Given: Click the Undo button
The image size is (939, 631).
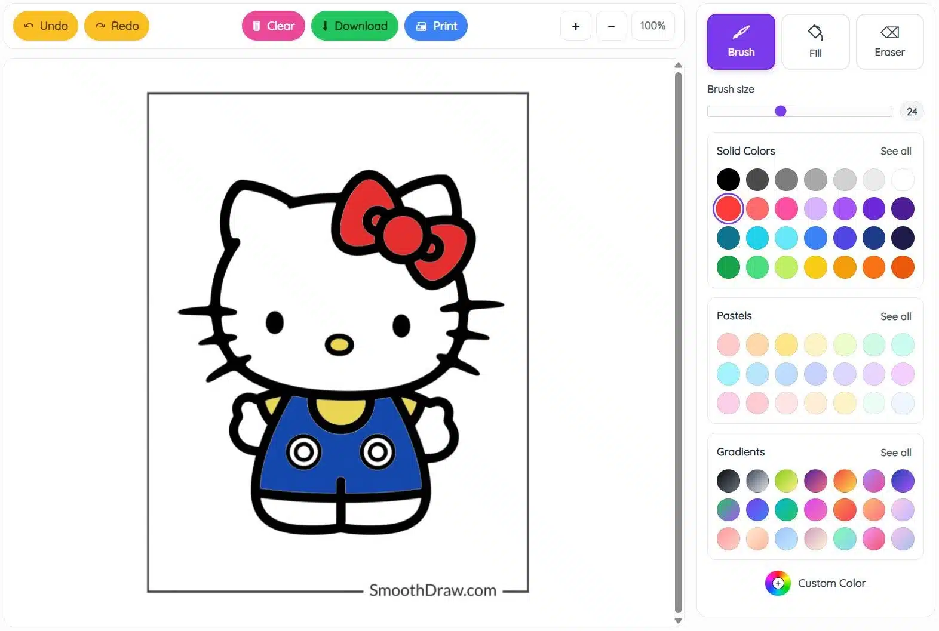Looking at the screenshot, I should click(45, 26).
